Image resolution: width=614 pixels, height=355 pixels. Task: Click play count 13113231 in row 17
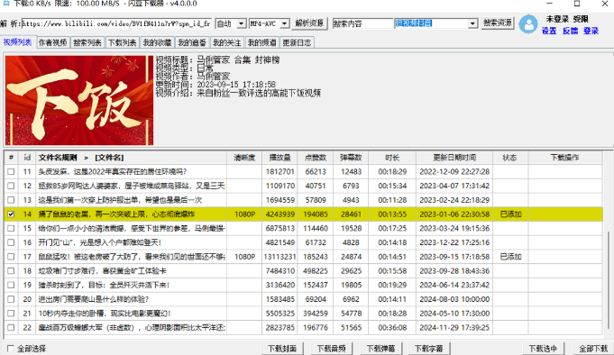280,257
